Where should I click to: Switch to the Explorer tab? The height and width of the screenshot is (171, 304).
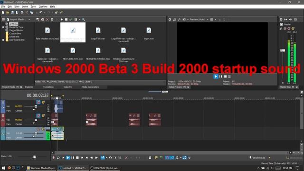click(29, 87)
